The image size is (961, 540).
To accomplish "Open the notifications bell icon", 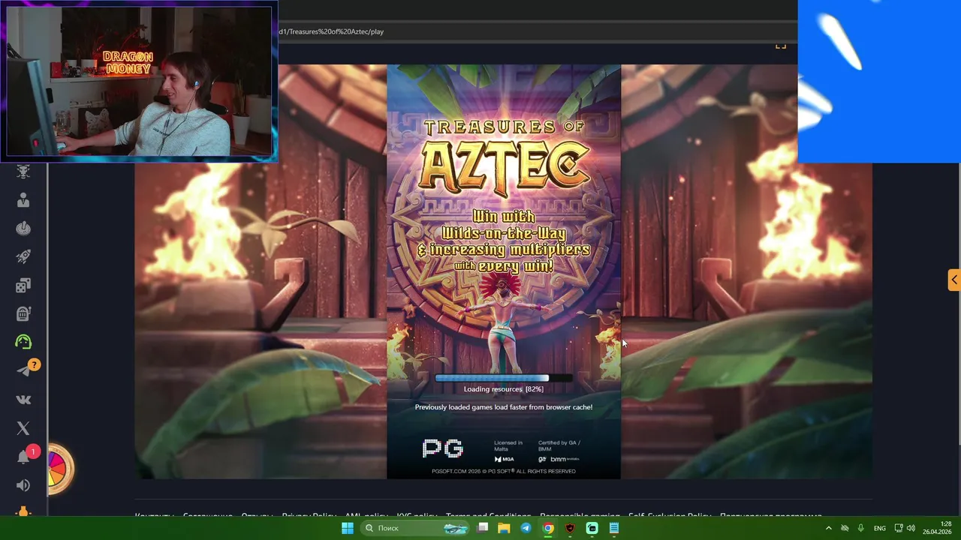I will point(23,457).
